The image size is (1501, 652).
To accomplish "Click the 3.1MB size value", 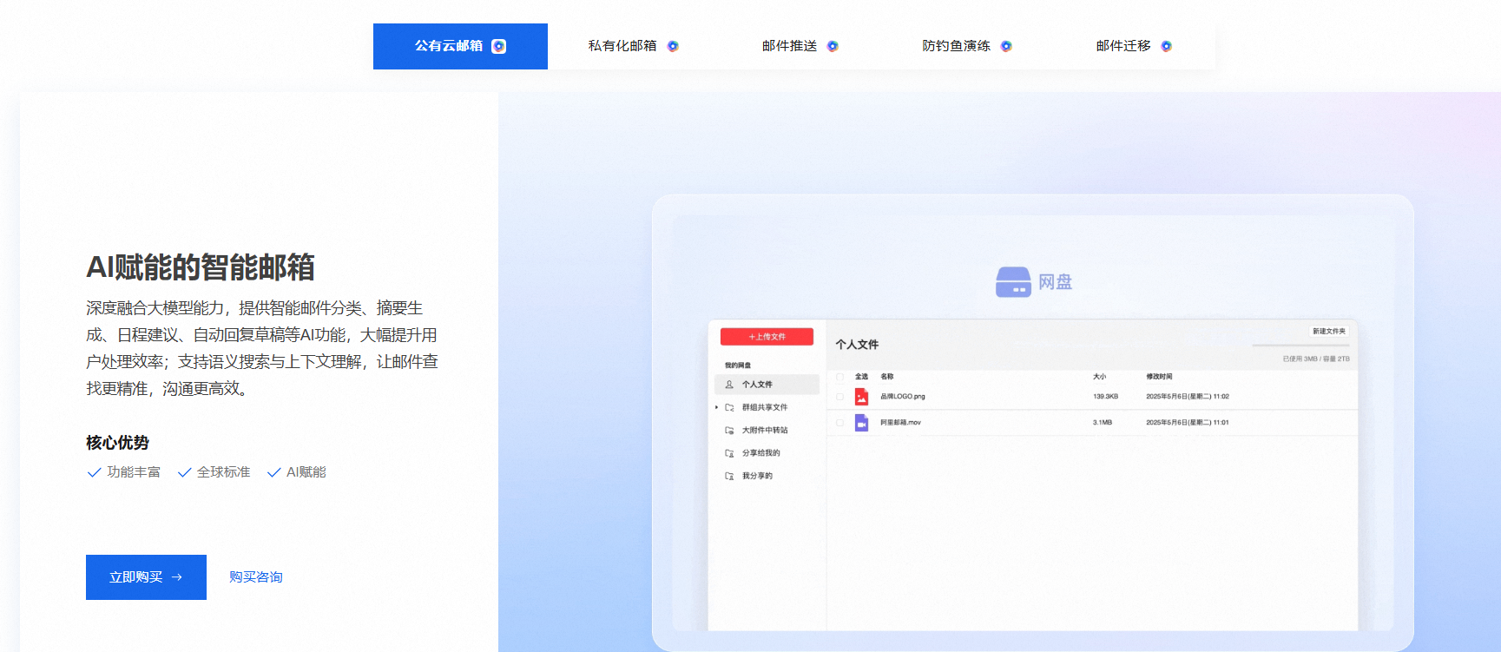I will click(1103, 423).
